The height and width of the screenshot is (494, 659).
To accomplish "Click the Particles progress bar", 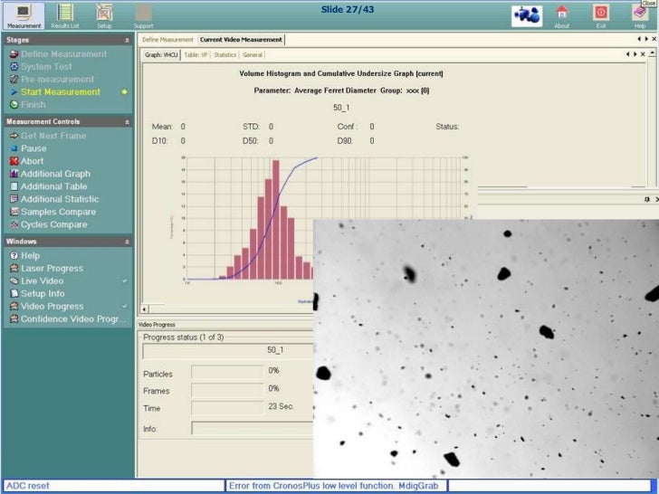I will pyautogui.click(x=227, y=372).
